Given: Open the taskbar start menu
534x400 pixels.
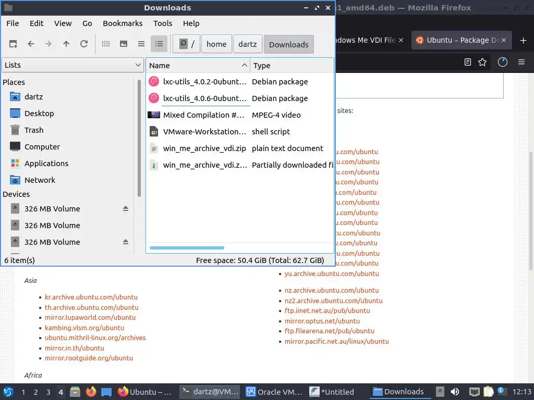Looking at the screenshot, I should pos(8,392).
